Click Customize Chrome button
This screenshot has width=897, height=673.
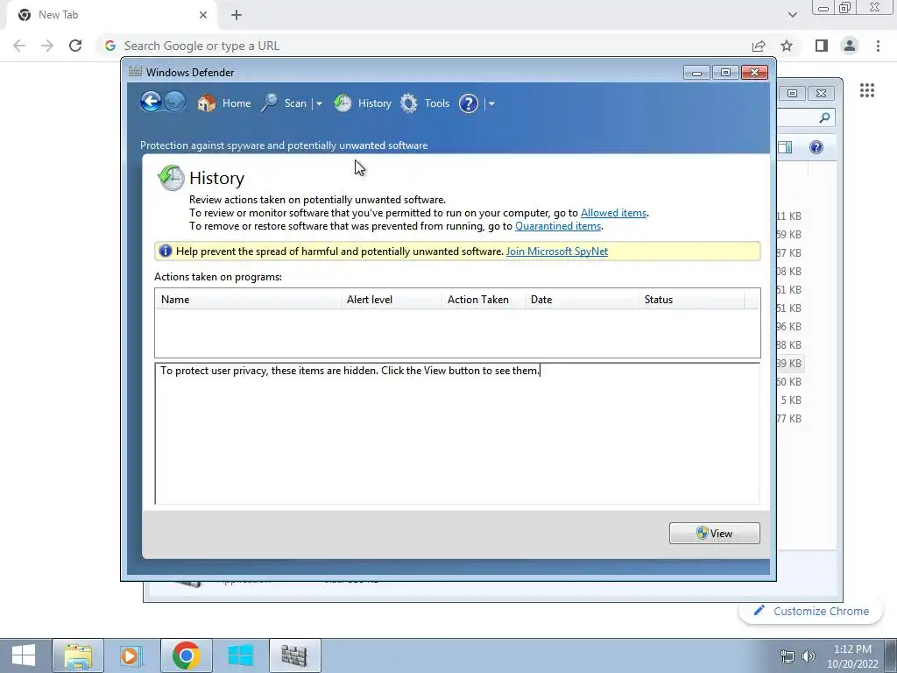[x=811, y=611]
